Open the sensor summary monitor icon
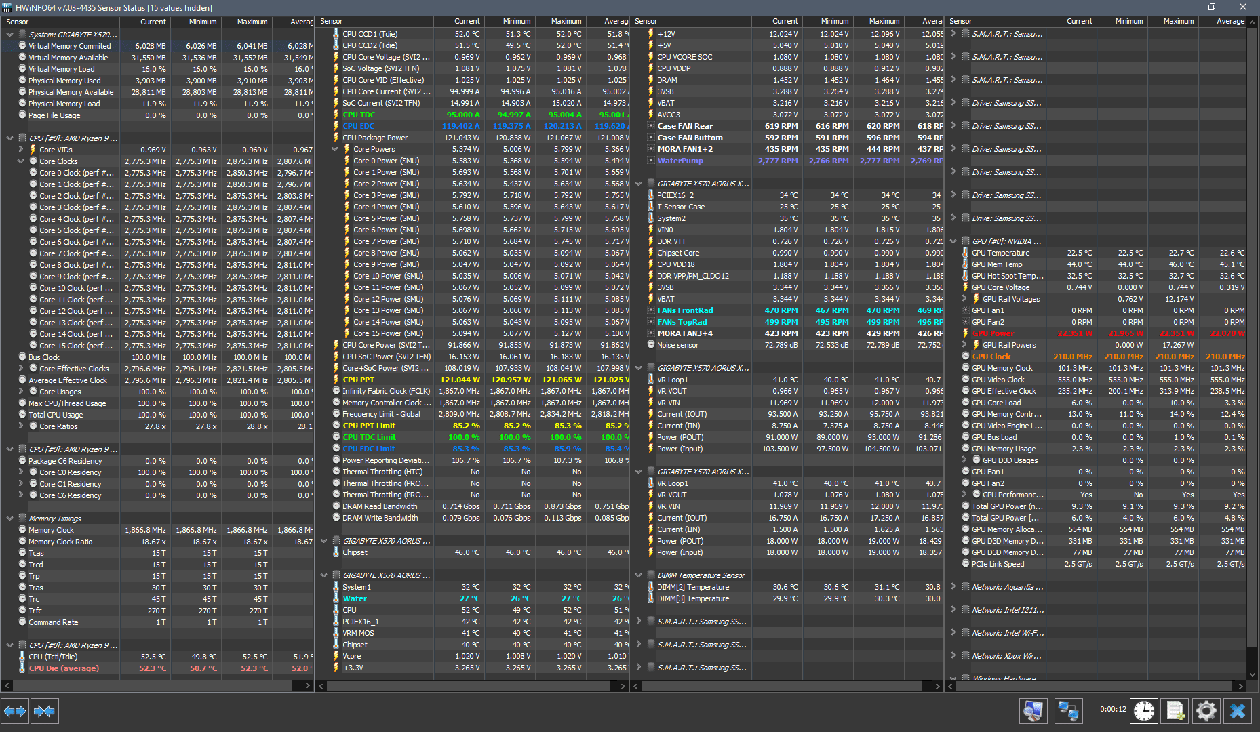The image size is (1260, 732). (1033, 710)
